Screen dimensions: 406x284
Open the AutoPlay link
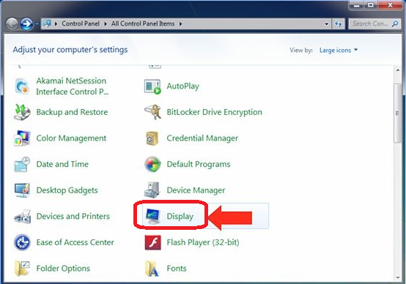(183, 86)
